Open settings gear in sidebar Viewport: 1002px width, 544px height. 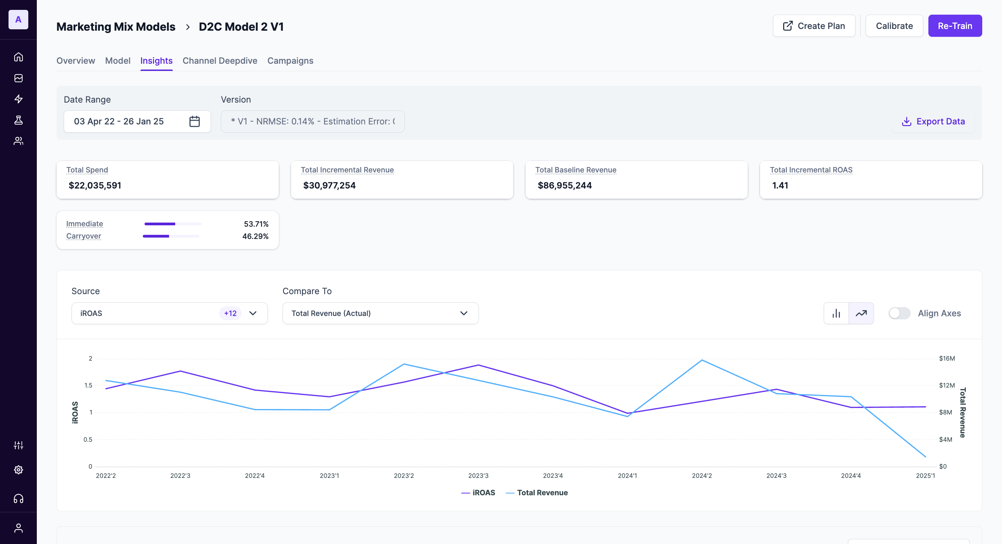18,470
